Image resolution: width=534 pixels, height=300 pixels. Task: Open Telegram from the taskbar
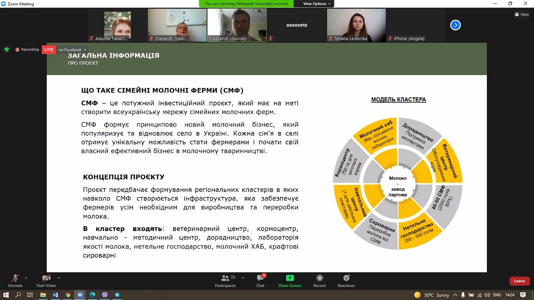tap(117, 295)
